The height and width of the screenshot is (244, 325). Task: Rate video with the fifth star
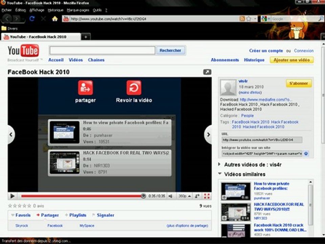tap(29, 206)
